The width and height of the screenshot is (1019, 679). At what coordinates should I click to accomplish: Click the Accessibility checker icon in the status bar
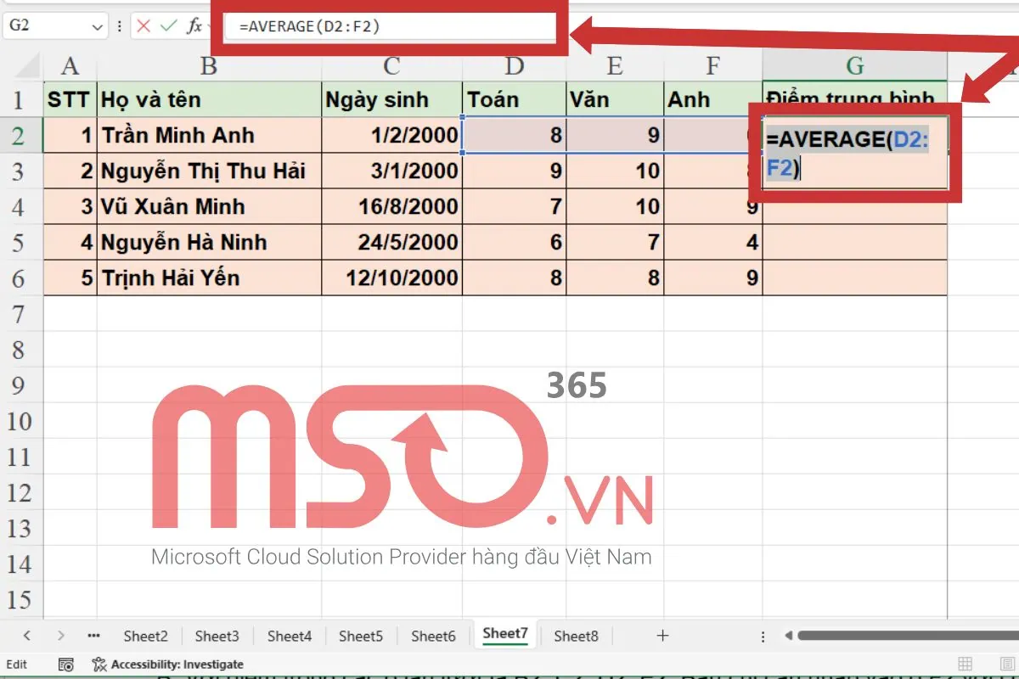(98, 664)
